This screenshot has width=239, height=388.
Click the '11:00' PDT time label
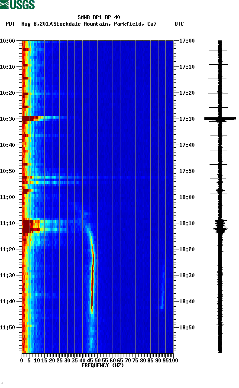(7, 197)
